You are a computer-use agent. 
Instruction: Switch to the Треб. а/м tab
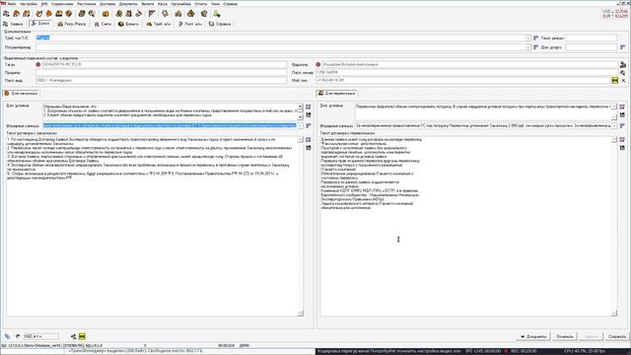pyautogui.click(x=159, y=24)
